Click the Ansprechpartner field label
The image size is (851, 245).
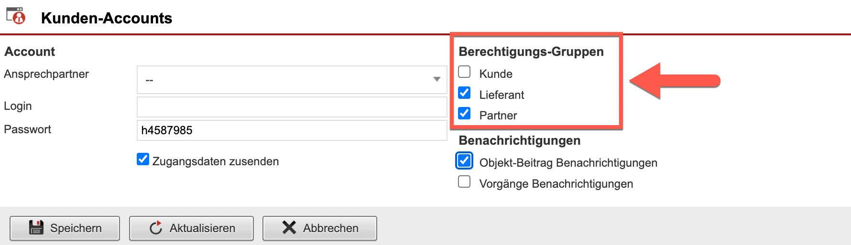[x=46, y=74]
